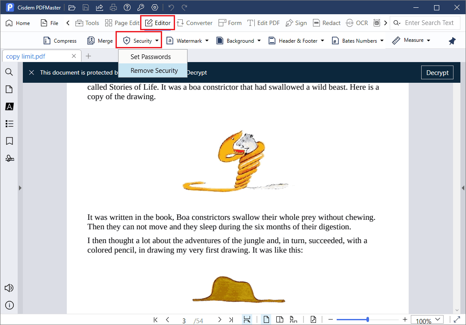
Task: Click the Merge button
Action: tap(100, 41)
